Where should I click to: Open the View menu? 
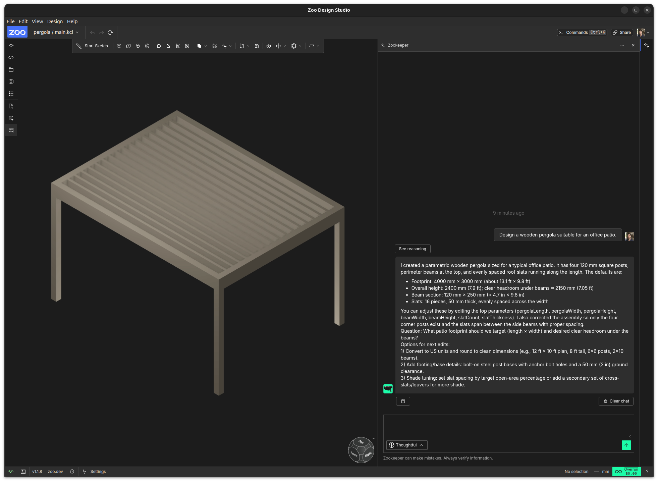click(x=37, y=21)
